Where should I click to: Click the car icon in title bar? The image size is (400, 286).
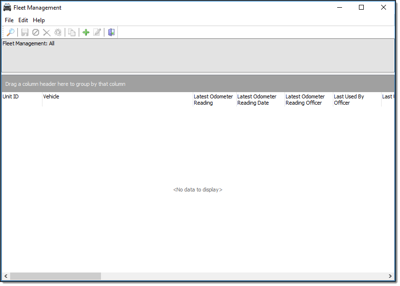pyautogui.click(x=7, y=8)
